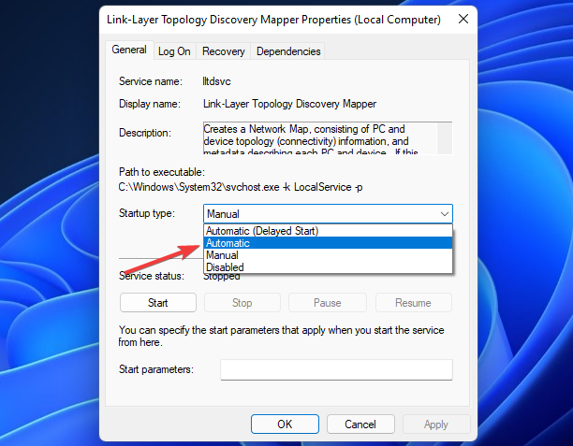The height and width of the screenshot is (446, 573).
Task: Open the Recovery tab
Action: [223, 51]
